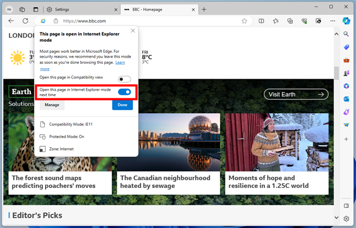Open the sidebar purple Designer icon

click(x=346, y=112)
